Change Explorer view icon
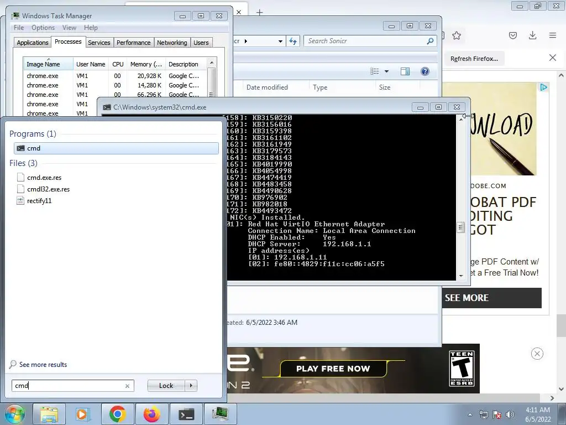 click(375, 71)
